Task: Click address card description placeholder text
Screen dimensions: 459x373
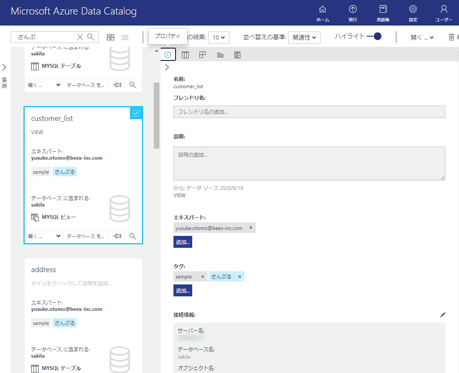Action: [71, 284]
